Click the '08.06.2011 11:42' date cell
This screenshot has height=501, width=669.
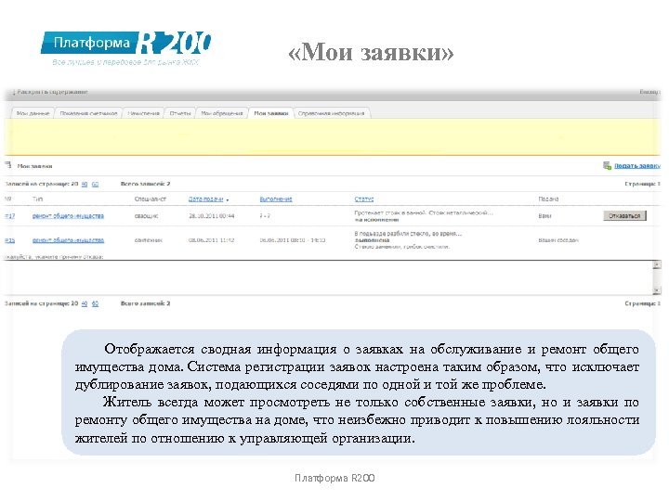(212, 240)
